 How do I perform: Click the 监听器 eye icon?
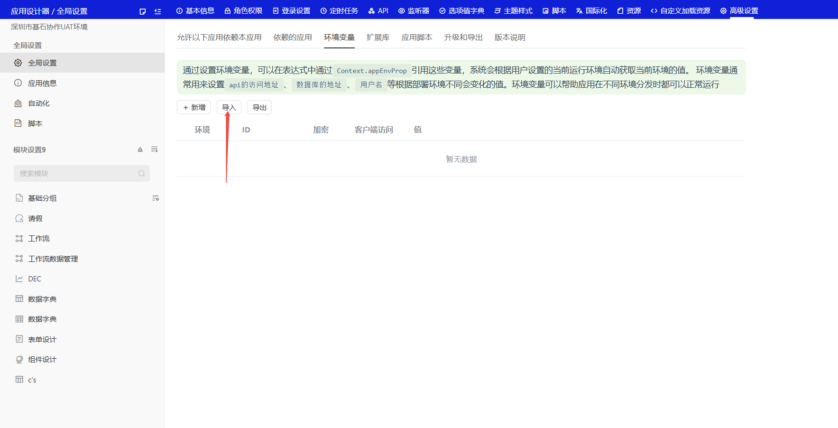click(x=402, y=11)
